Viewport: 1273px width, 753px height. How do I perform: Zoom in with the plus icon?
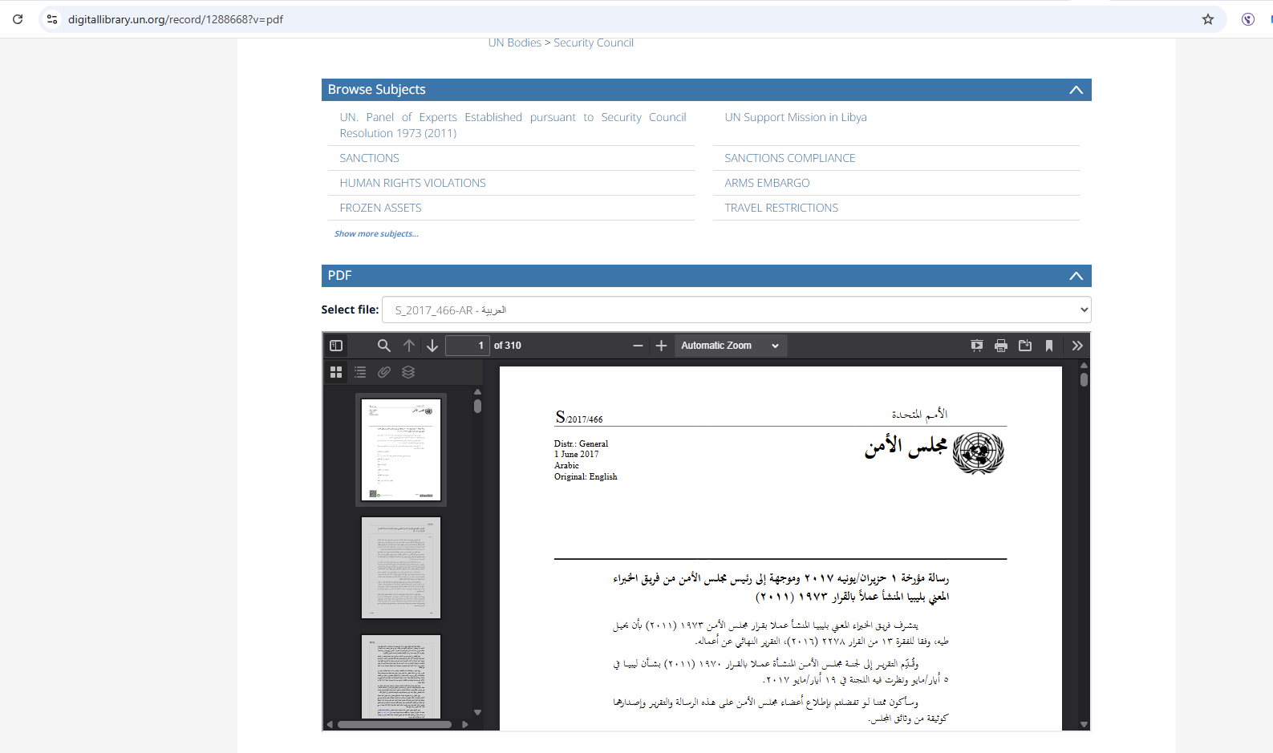(x=661, y=346)
